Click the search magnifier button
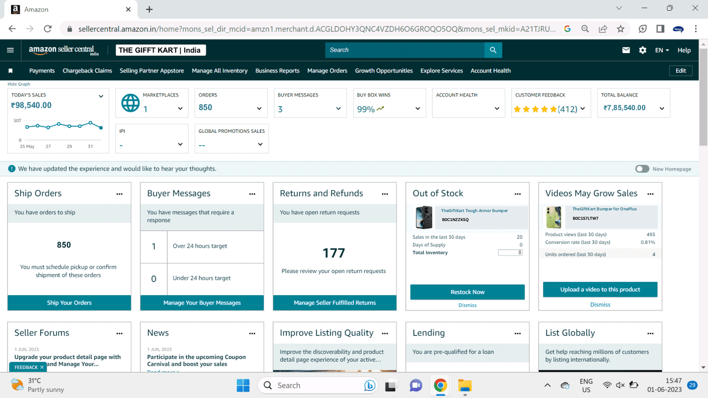 pos(493,50)
